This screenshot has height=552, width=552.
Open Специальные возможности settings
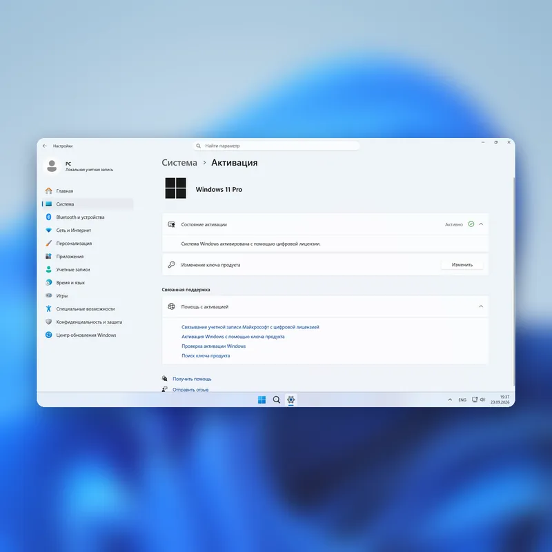(x=88, y=308)
